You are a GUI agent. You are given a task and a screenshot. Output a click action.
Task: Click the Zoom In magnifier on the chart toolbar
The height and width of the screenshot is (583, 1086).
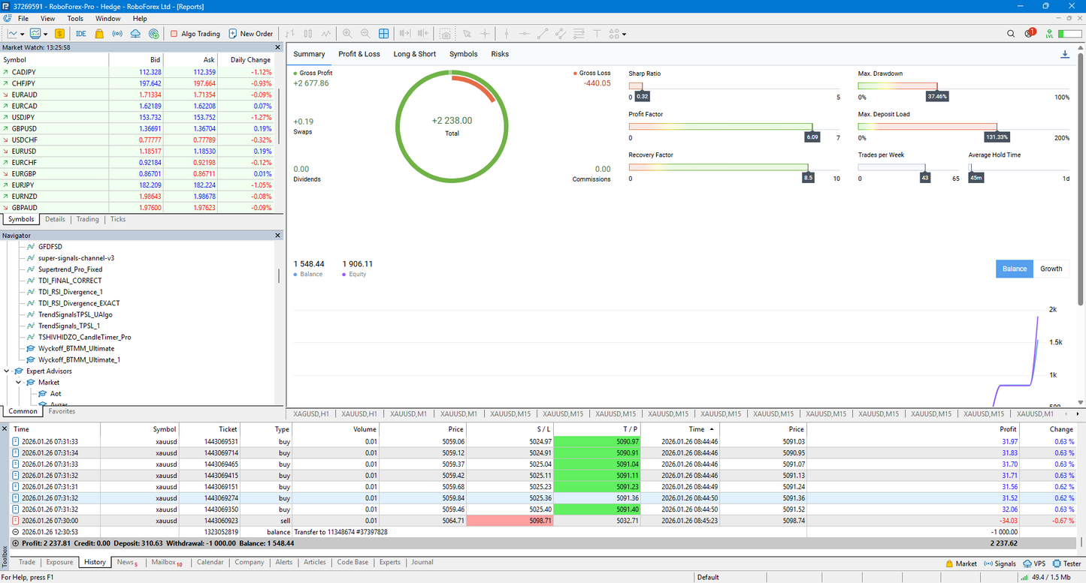pyautogui.click(x=347, y=34)
